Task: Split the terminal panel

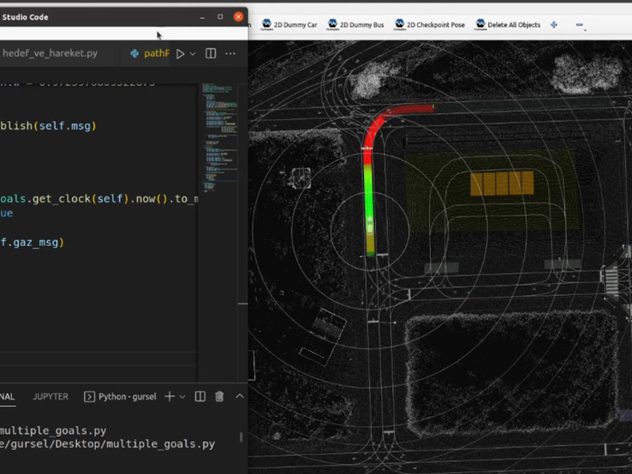Action: tap(200, 397)
